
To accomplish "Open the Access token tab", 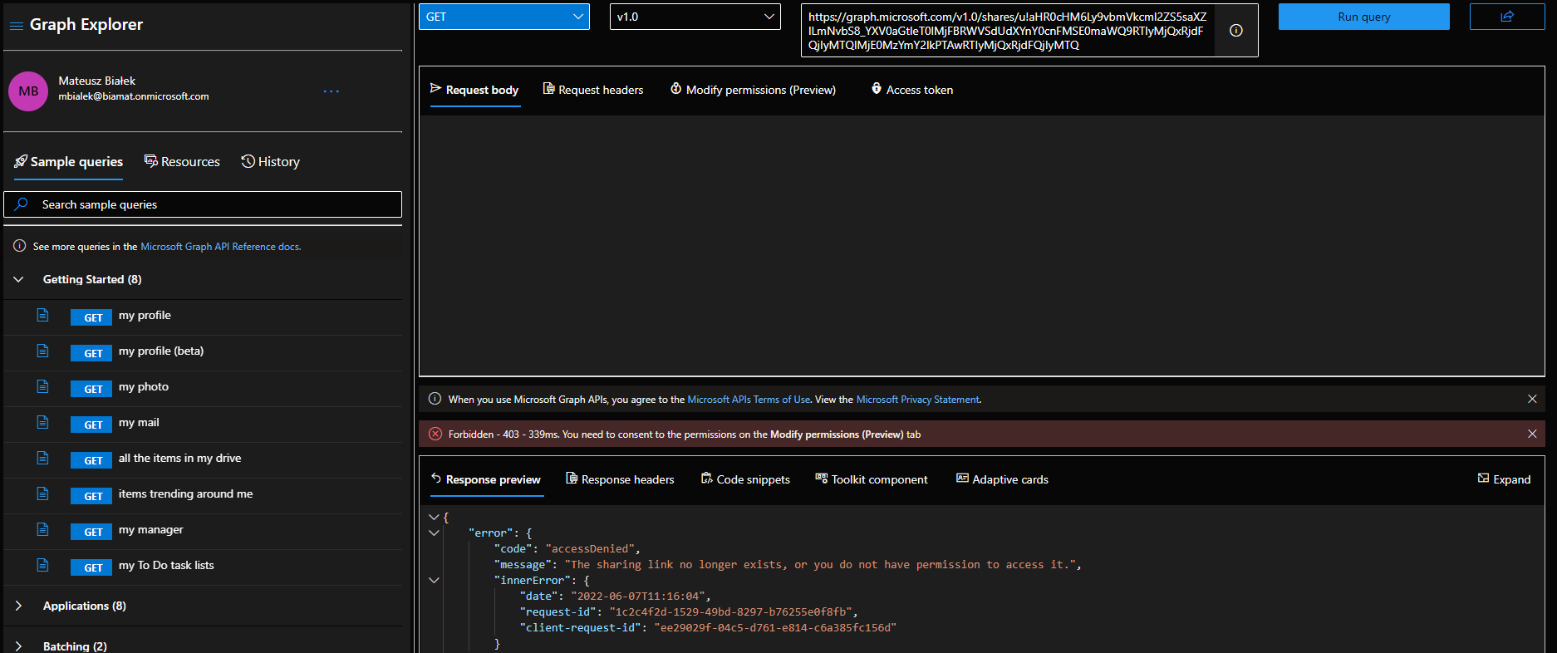I will [912, 90].
